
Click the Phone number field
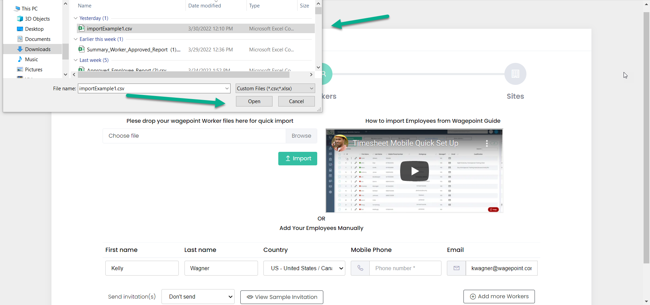[x=405, y=268]
